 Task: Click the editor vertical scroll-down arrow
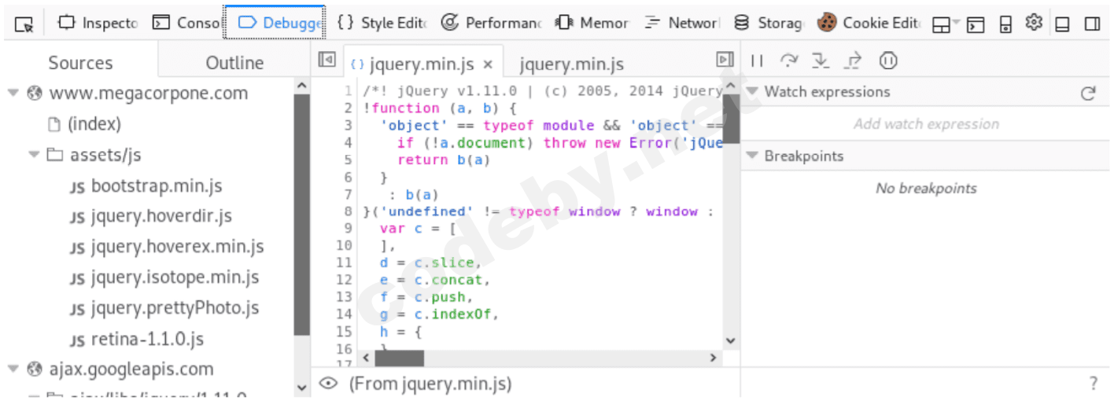click(x=731, y=340)
